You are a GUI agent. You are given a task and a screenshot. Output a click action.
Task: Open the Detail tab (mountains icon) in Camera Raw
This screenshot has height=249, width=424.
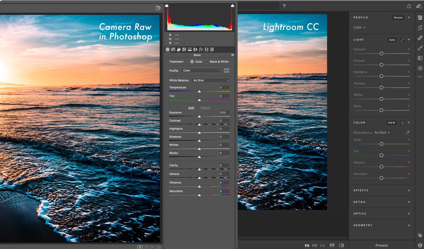coord(179,49)
